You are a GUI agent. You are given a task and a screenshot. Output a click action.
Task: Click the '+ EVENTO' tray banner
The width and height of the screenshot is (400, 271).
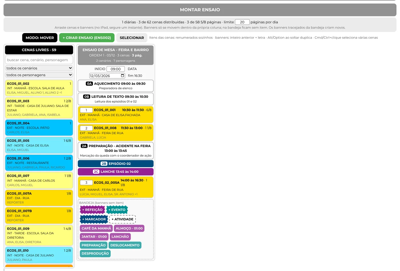(x=117, y=210)
